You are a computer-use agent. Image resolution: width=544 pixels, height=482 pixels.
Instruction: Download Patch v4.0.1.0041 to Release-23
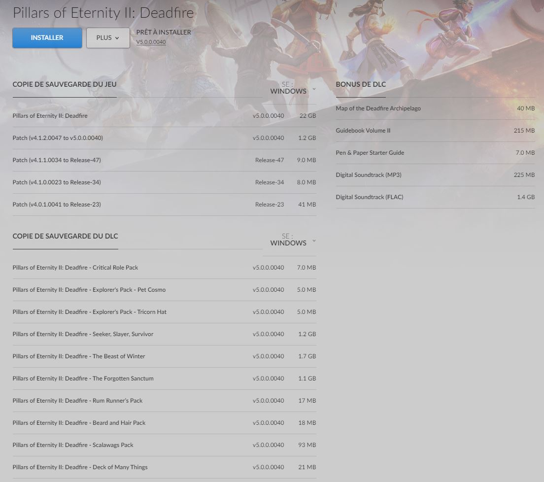pyautogui.click(x=164, y=205)
